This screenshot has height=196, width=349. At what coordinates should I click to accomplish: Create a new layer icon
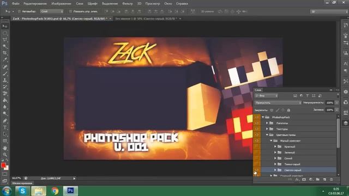click(x=324, y=180)
